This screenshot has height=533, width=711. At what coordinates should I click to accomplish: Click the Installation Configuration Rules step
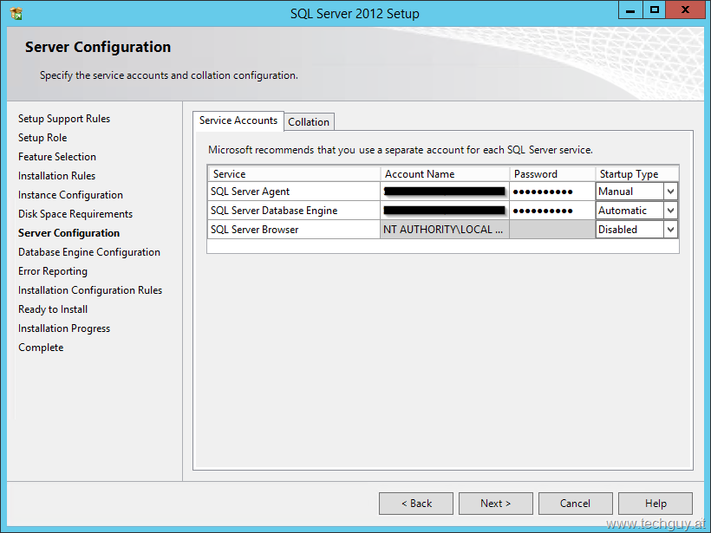pyautogui.click(x=90, y=290)
